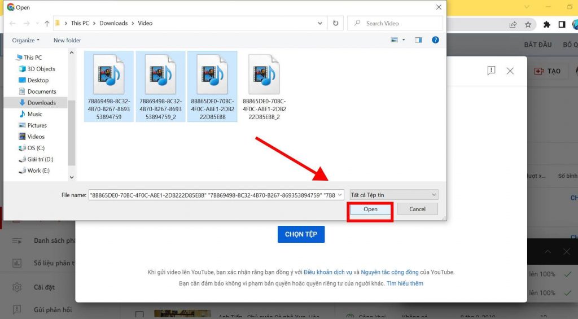Image resolution: width=578 pixels, height=319 pixels.
Task: Expand the File name history dropdown
Action: coord(340,195)
